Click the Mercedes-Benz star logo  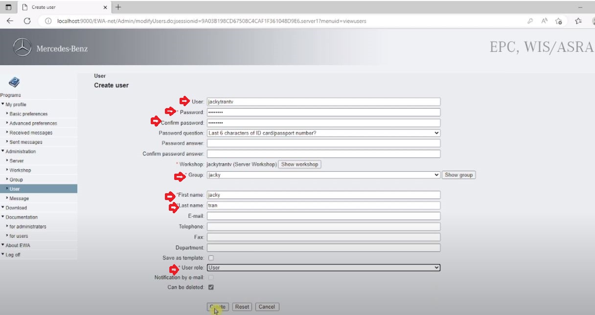[x=22, y=47]
